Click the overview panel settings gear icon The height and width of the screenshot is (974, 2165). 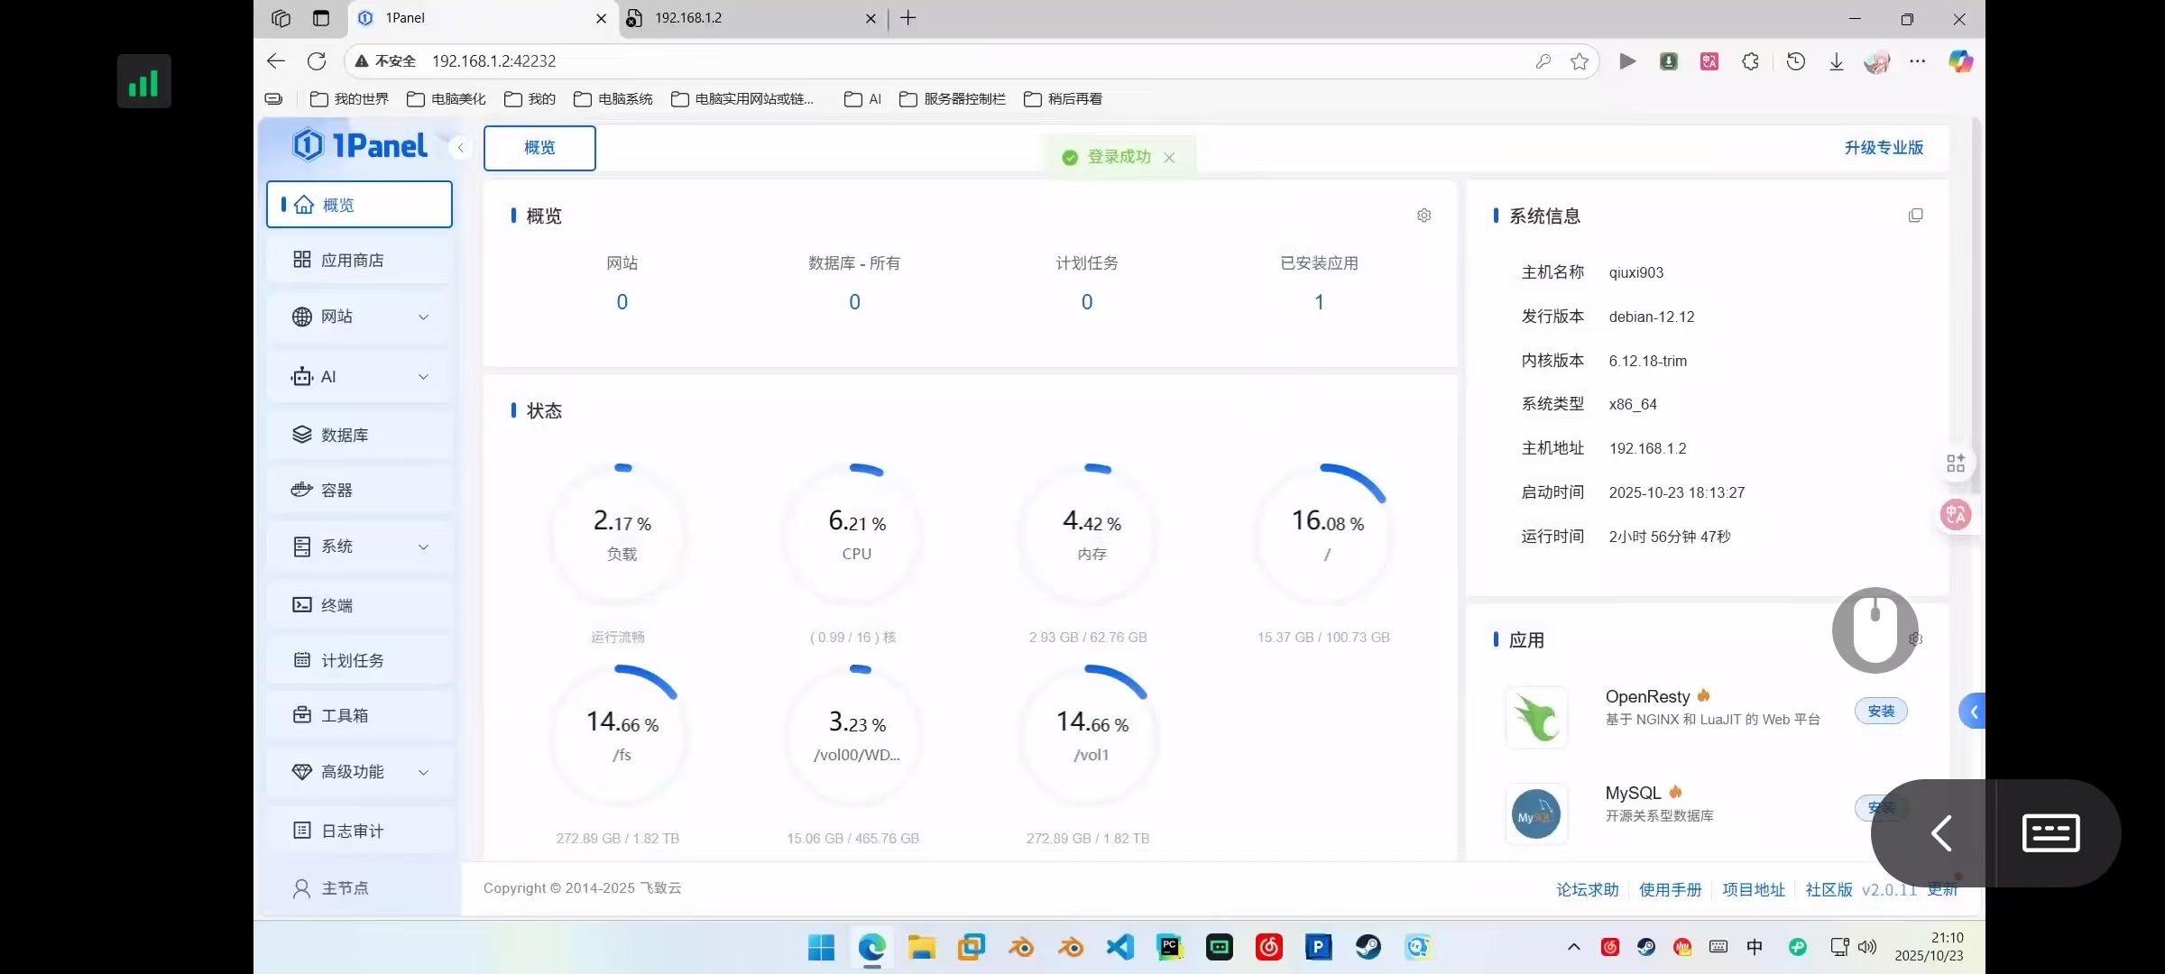click(x=1423, y=216)
